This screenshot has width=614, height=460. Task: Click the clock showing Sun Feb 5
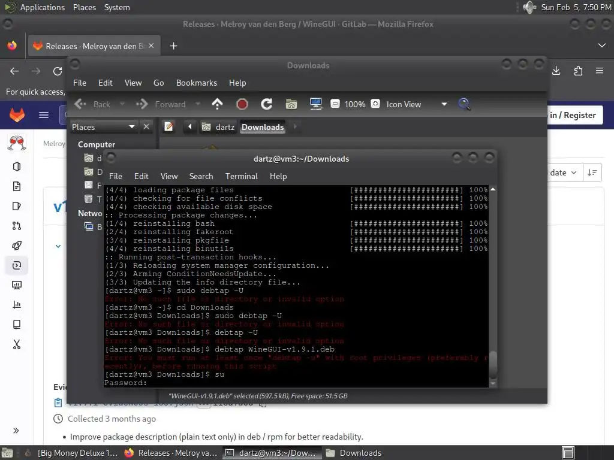point(576,7)
